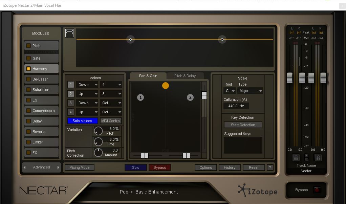The height and width of the screenshot is (204, 346).
Task: Open voice 3 interval dropdown (Oct.)
Action: point(111,103)
